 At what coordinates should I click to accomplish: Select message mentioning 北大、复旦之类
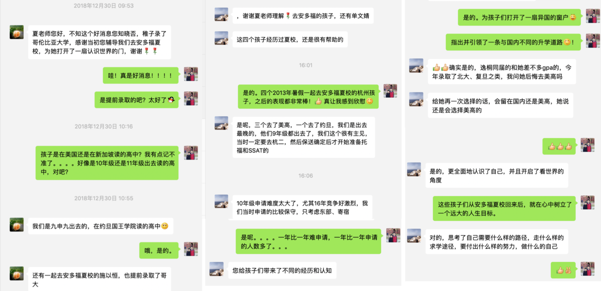(502, 71)
